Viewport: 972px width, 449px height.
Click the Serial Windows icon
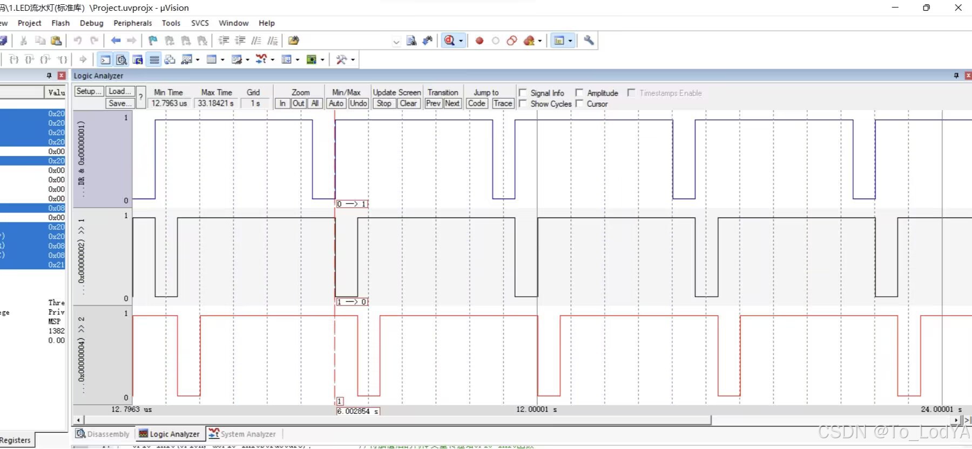click(237, 59)
